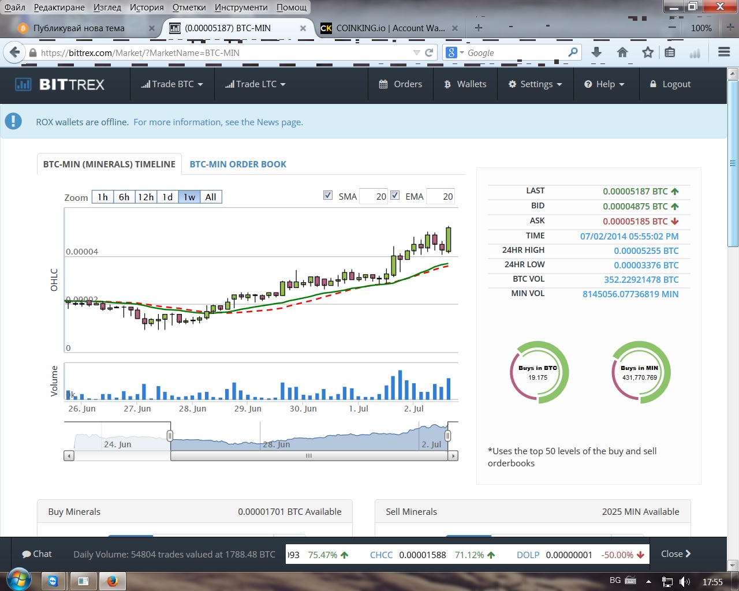Select 1w zoom

(189, 197)
